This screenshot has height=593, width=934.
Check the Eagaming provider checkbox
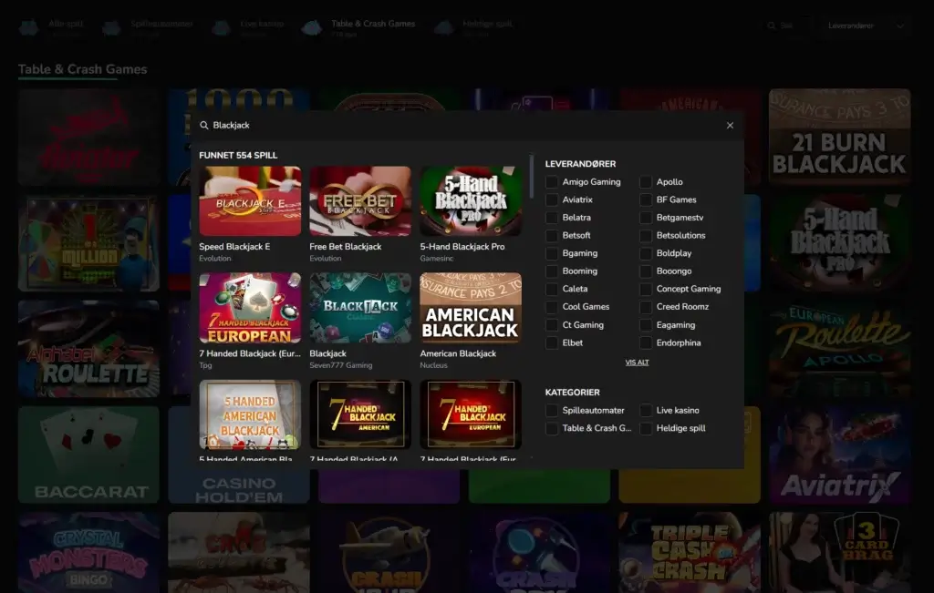coord(646,325)
